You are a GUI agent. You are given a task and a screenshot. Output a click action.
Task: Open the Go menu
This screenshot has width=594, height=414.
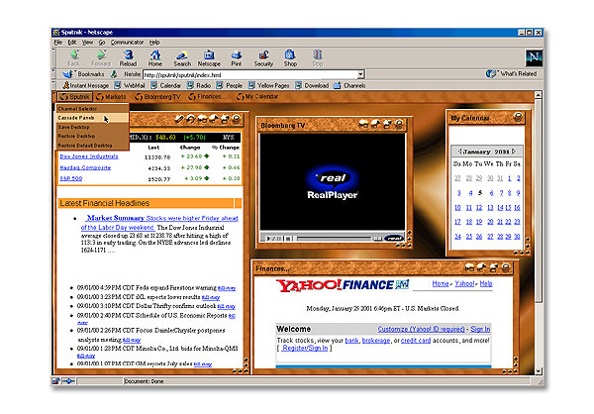point(102,43)
